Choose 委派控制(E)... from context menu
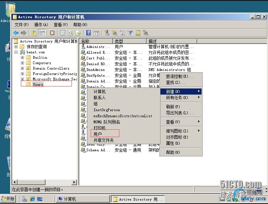 pyautogui.click(x=181, y=76)
